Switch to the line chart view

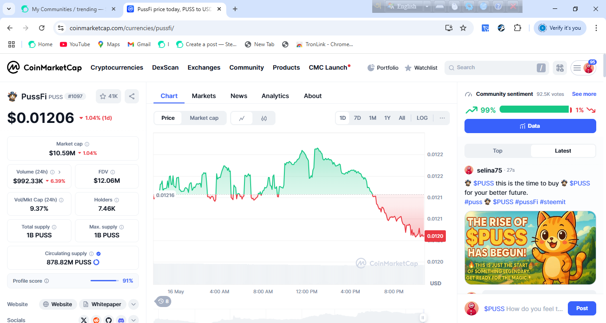pos(242,118)
